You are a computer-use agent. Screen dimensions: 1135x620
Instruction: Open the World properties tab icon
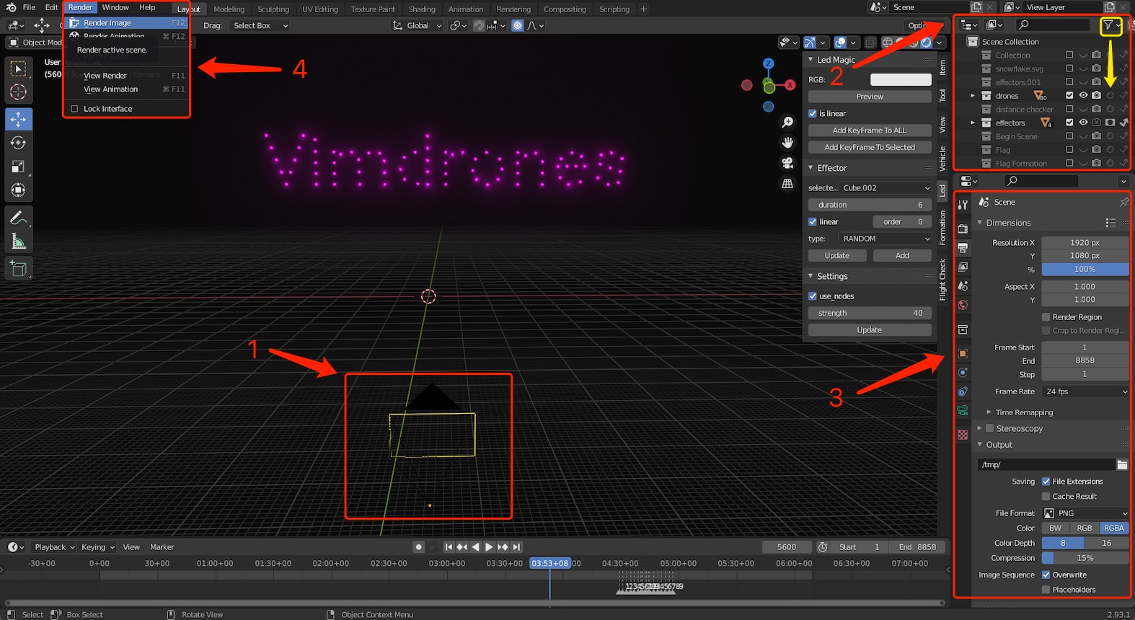tap(963, 305)
